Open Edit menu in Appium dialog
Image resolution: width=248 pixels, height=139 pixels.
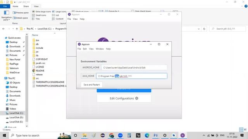click(x=85, y=49)
